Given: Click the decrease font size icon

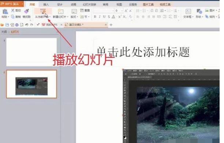Looking at the screenshot, I should pyautogui.click(x=131, y=11).
